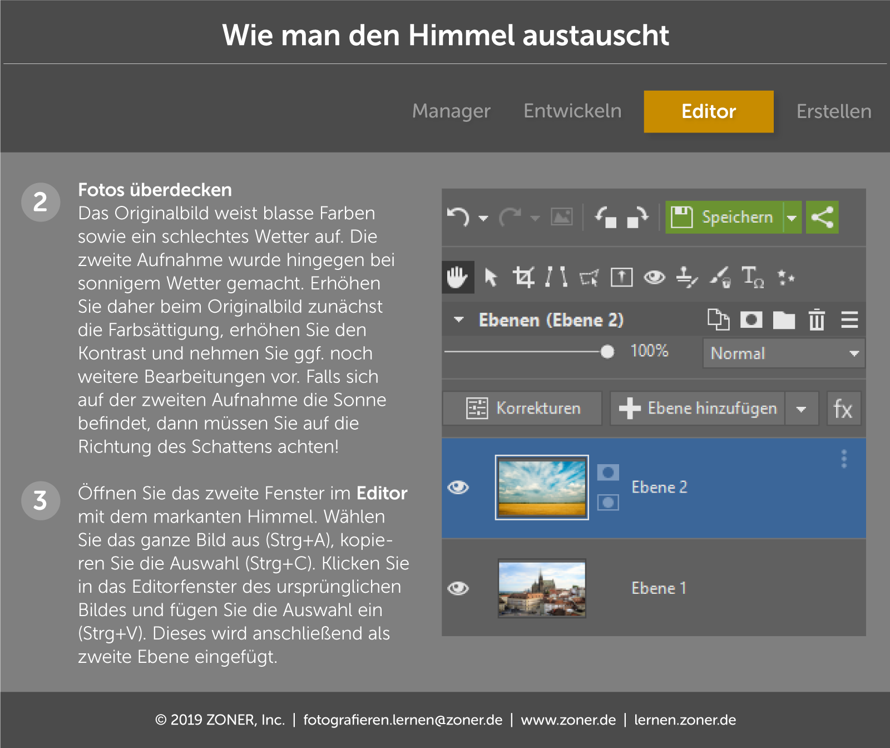Toggle the Eye preview tool
Image resolution: width=890 pixels, height=748 pixels.
[x=655, y=277]
